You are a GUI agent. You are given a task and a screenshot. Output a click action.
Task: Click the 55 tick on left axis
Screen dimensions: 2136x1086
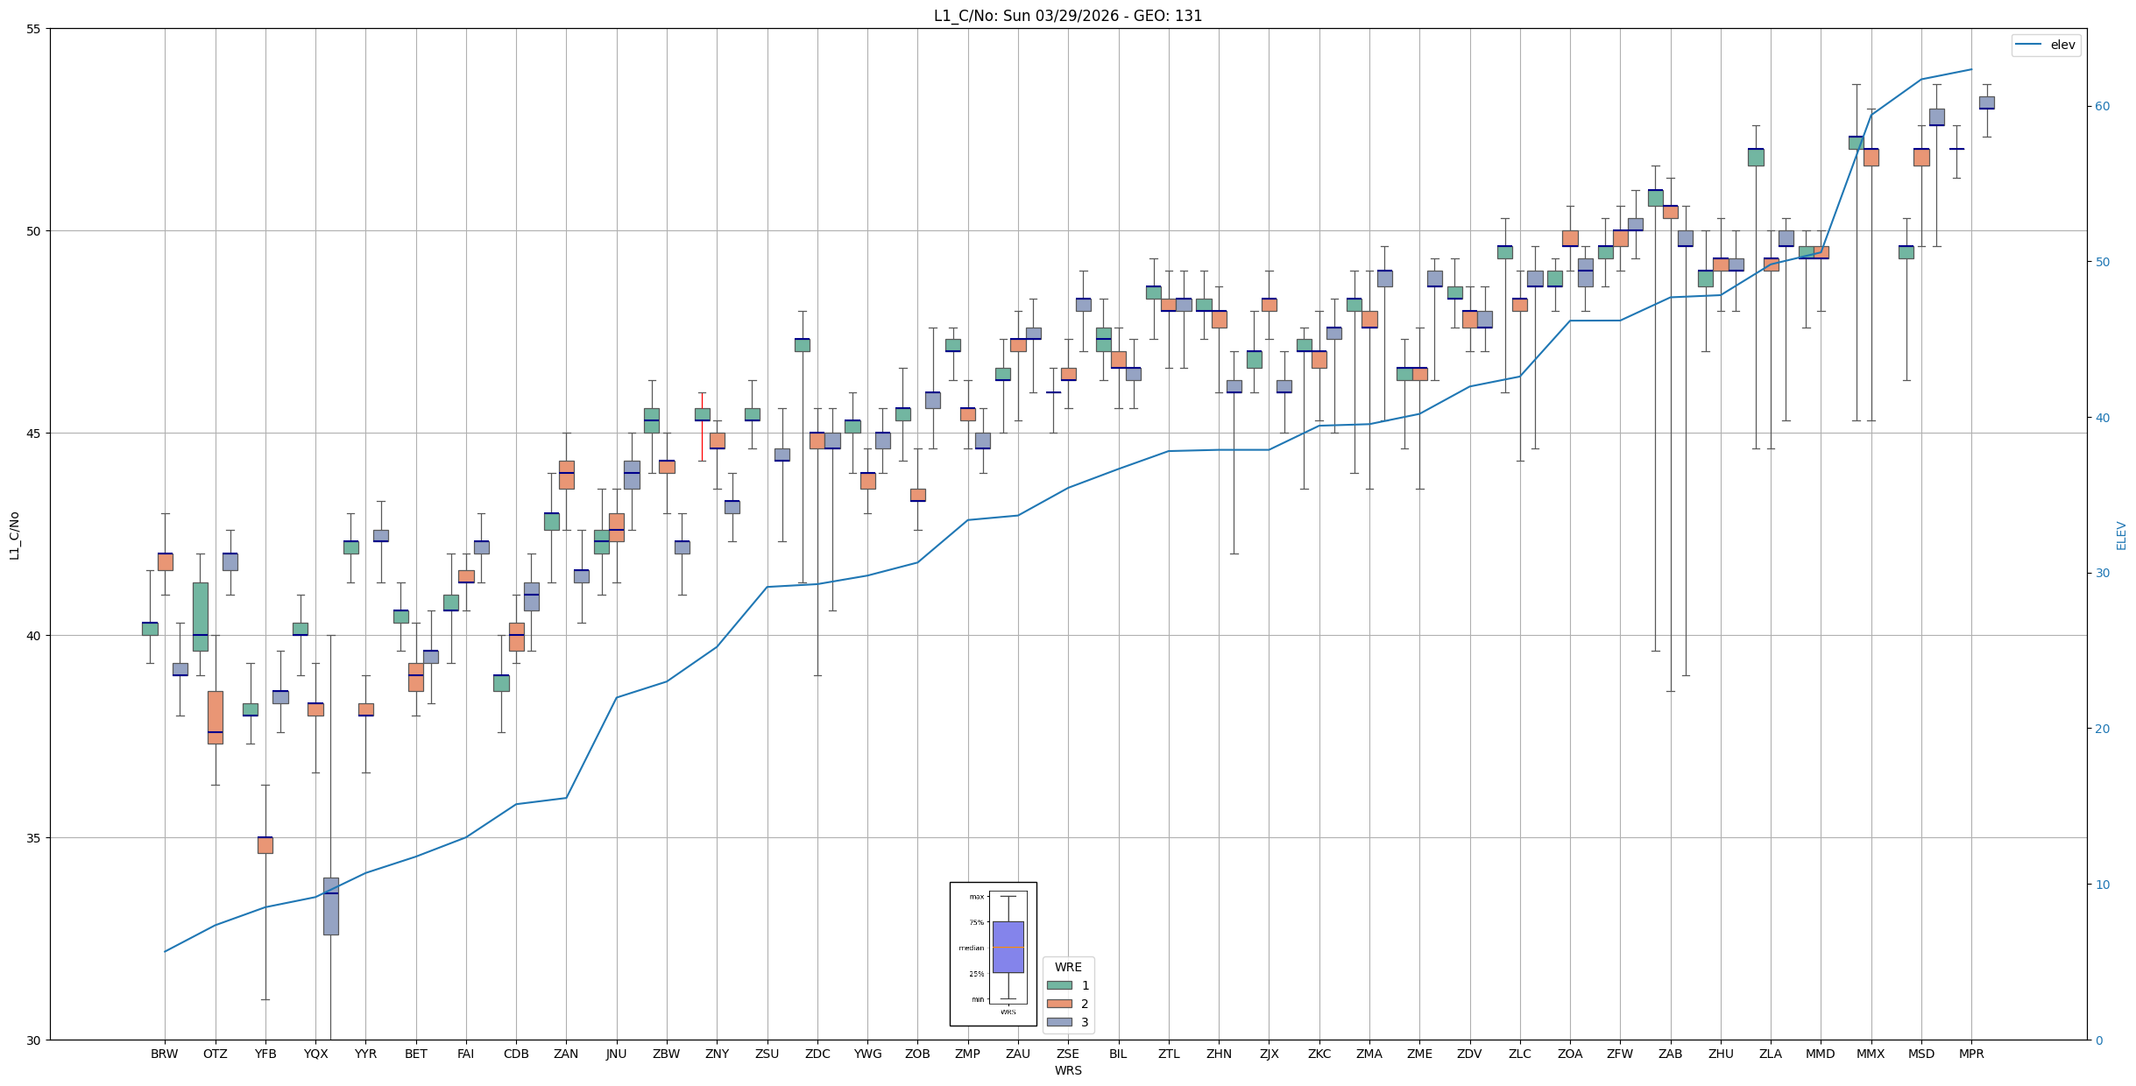point(35,29)
